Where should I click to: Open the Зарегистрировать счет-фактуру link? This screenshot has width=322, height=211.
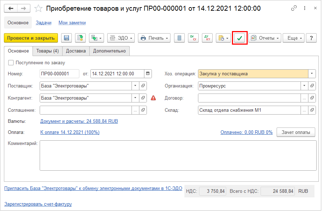point(38,204)
